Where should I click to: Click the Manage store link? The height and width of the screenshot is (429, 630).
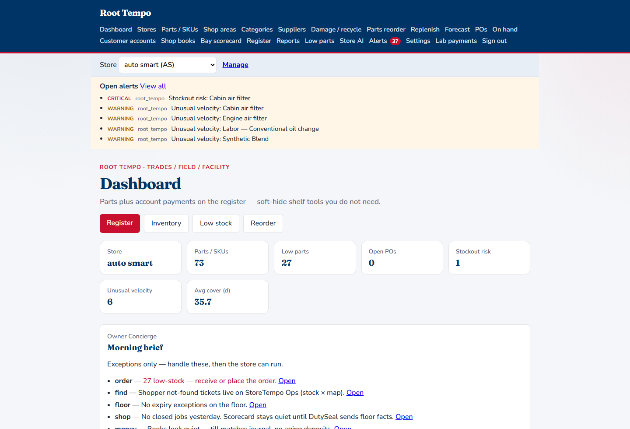[235, 65]
